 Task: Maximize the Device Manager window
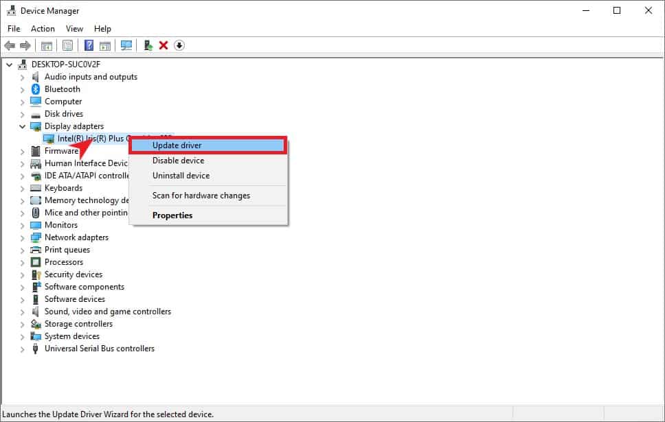pyautogui.click(x=617, y=10)
